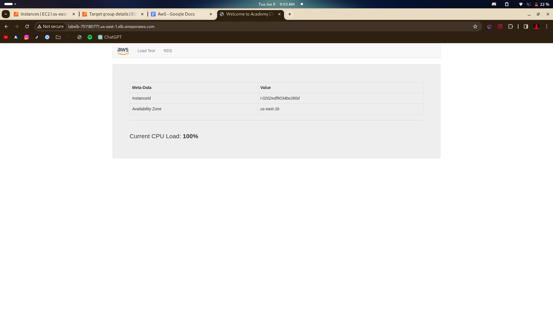Switch to Instances EC2 tab
This screenshot has height=311, width=553.
point(43,14)
